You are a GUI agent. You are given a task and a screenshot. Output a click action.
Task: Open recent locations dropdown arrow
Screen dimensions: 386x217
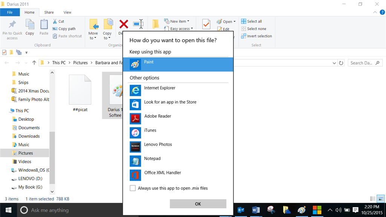[x=26, y=63]
